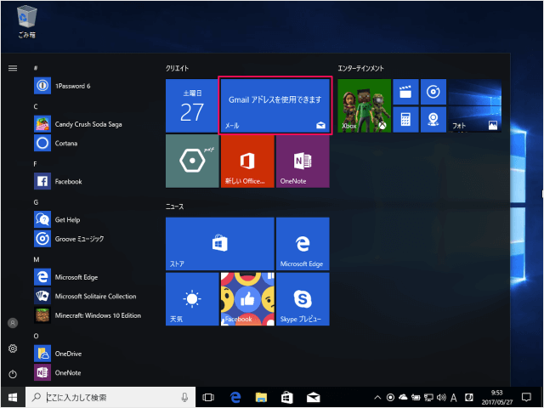Open the Action Center notification icon
Viewport: 544px width, 408px height.
coord(526,397)
